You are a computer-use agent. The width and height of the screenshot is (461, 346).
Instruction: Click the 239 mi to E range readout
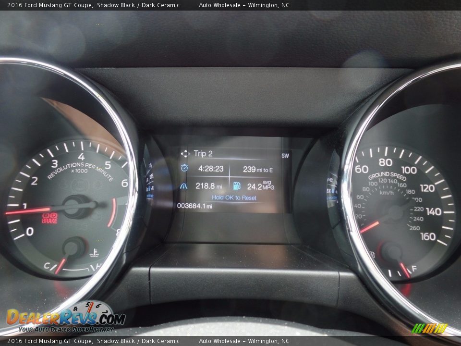click(x=257, y=169)
